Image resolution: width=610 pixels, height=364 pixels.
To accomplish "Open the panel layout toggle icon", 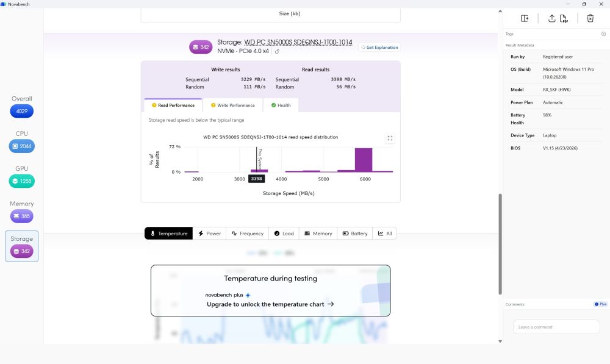I will pyautogui.click(x=525, y=18).
